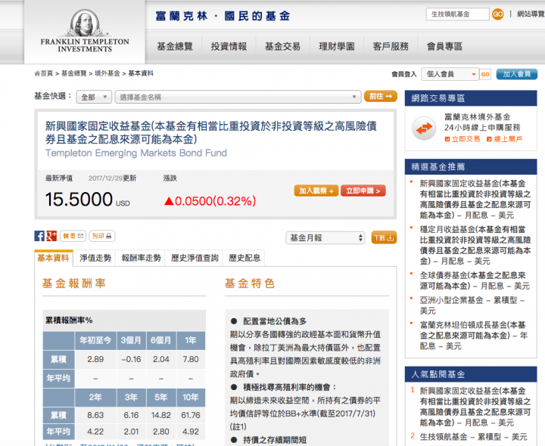This screenshot has width=545, height=446.
Task: Open the 個人會員 member type dropdown
Action: coord(450,74)
